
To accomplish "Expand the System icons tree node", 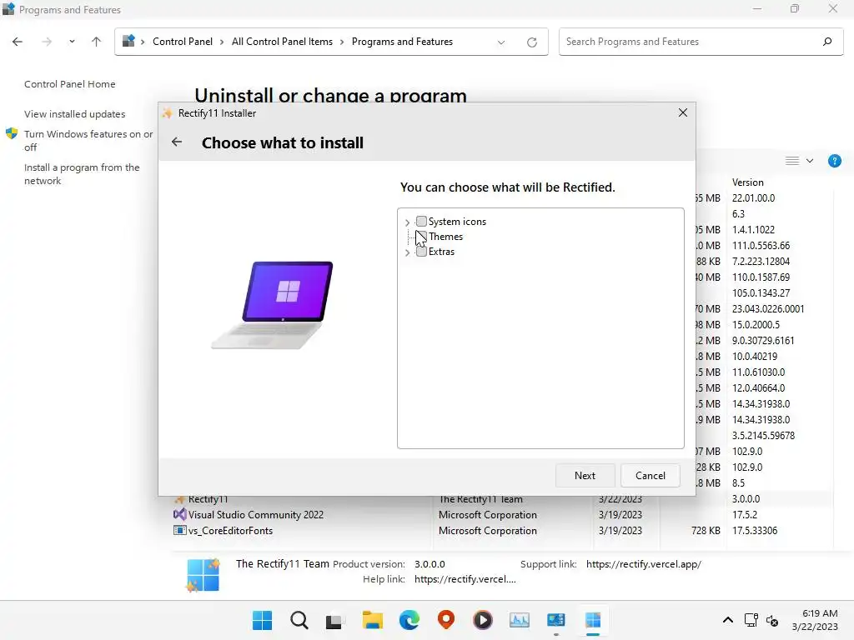I will click(407, 222).
